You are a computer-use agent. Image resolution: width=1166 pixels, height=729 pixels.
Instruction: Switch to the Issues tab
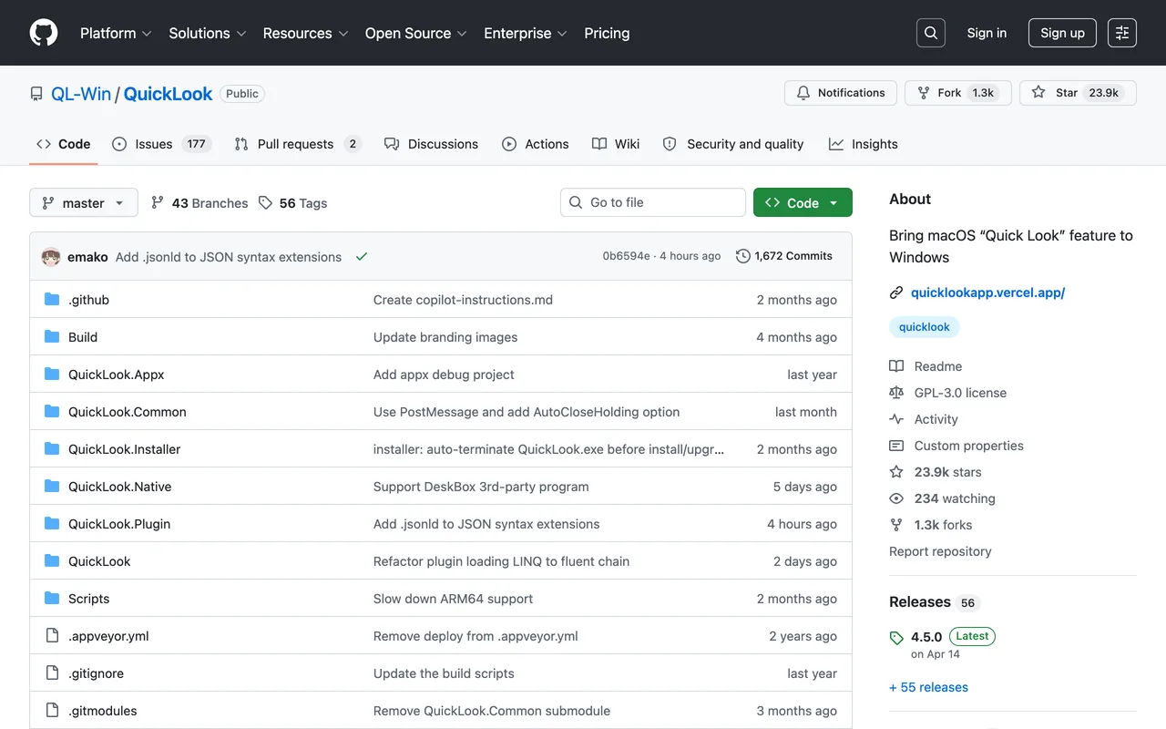161,144
